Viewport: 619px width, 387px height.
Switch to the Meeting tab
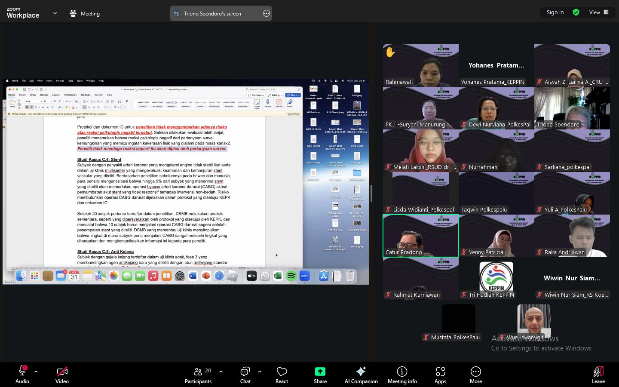pos(85,13)
